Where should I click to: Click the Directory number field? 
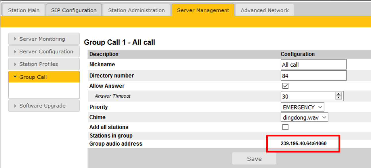(313, 76)
